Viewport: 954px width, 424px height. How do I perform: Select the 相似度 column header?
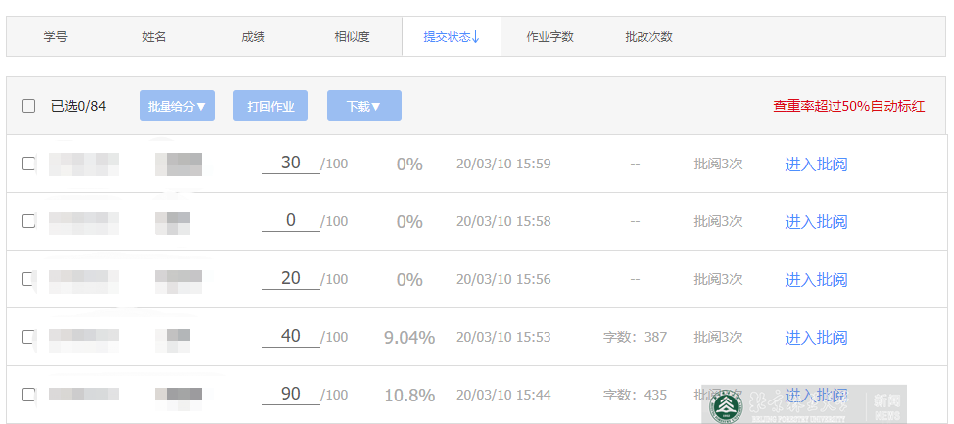[352, 37]
